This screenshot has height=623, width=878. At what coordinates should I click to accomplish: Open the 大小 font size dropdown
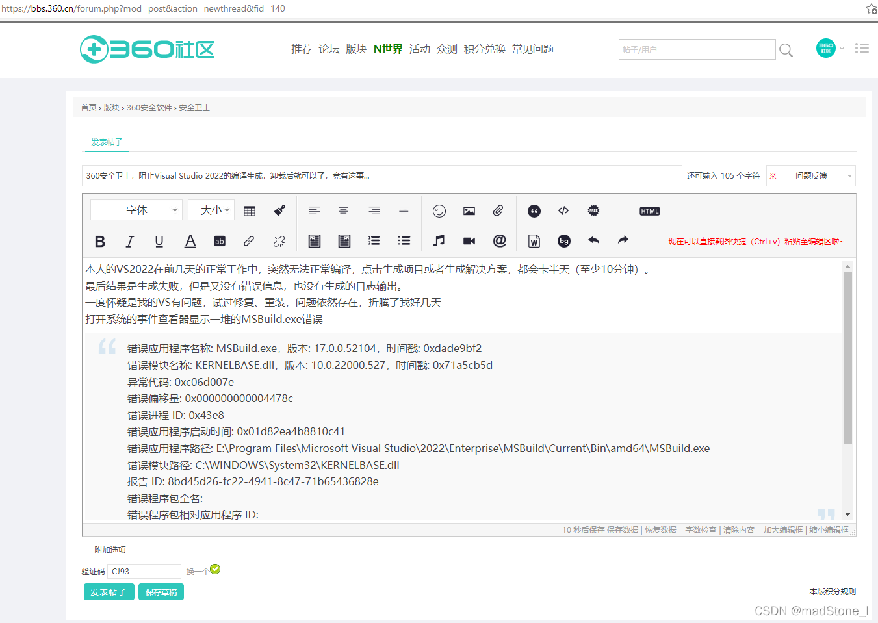(211, 210)
